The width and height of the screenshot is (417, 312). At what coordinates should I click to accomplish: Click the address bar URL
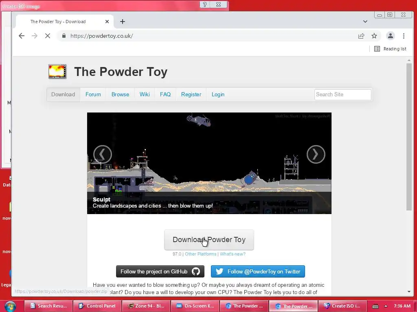coord(101,36)
